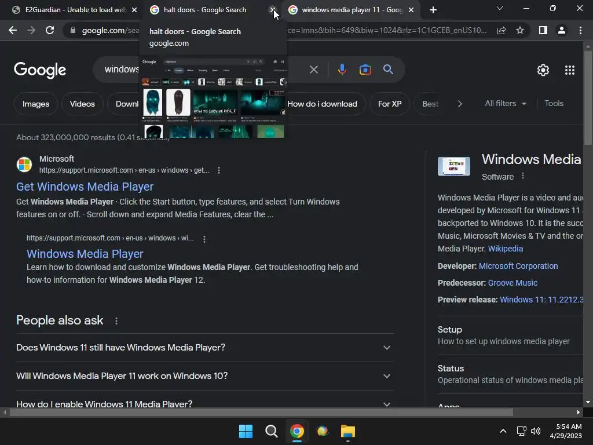Open the Google apps grid
Screen dimensions: 593x445
point(570,70)
